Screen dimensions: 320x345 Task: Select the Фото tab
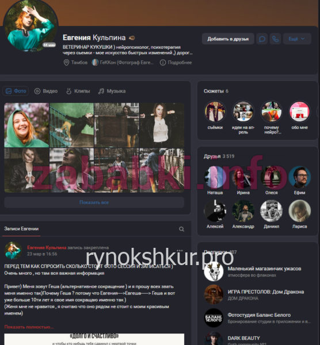[16, 91]
